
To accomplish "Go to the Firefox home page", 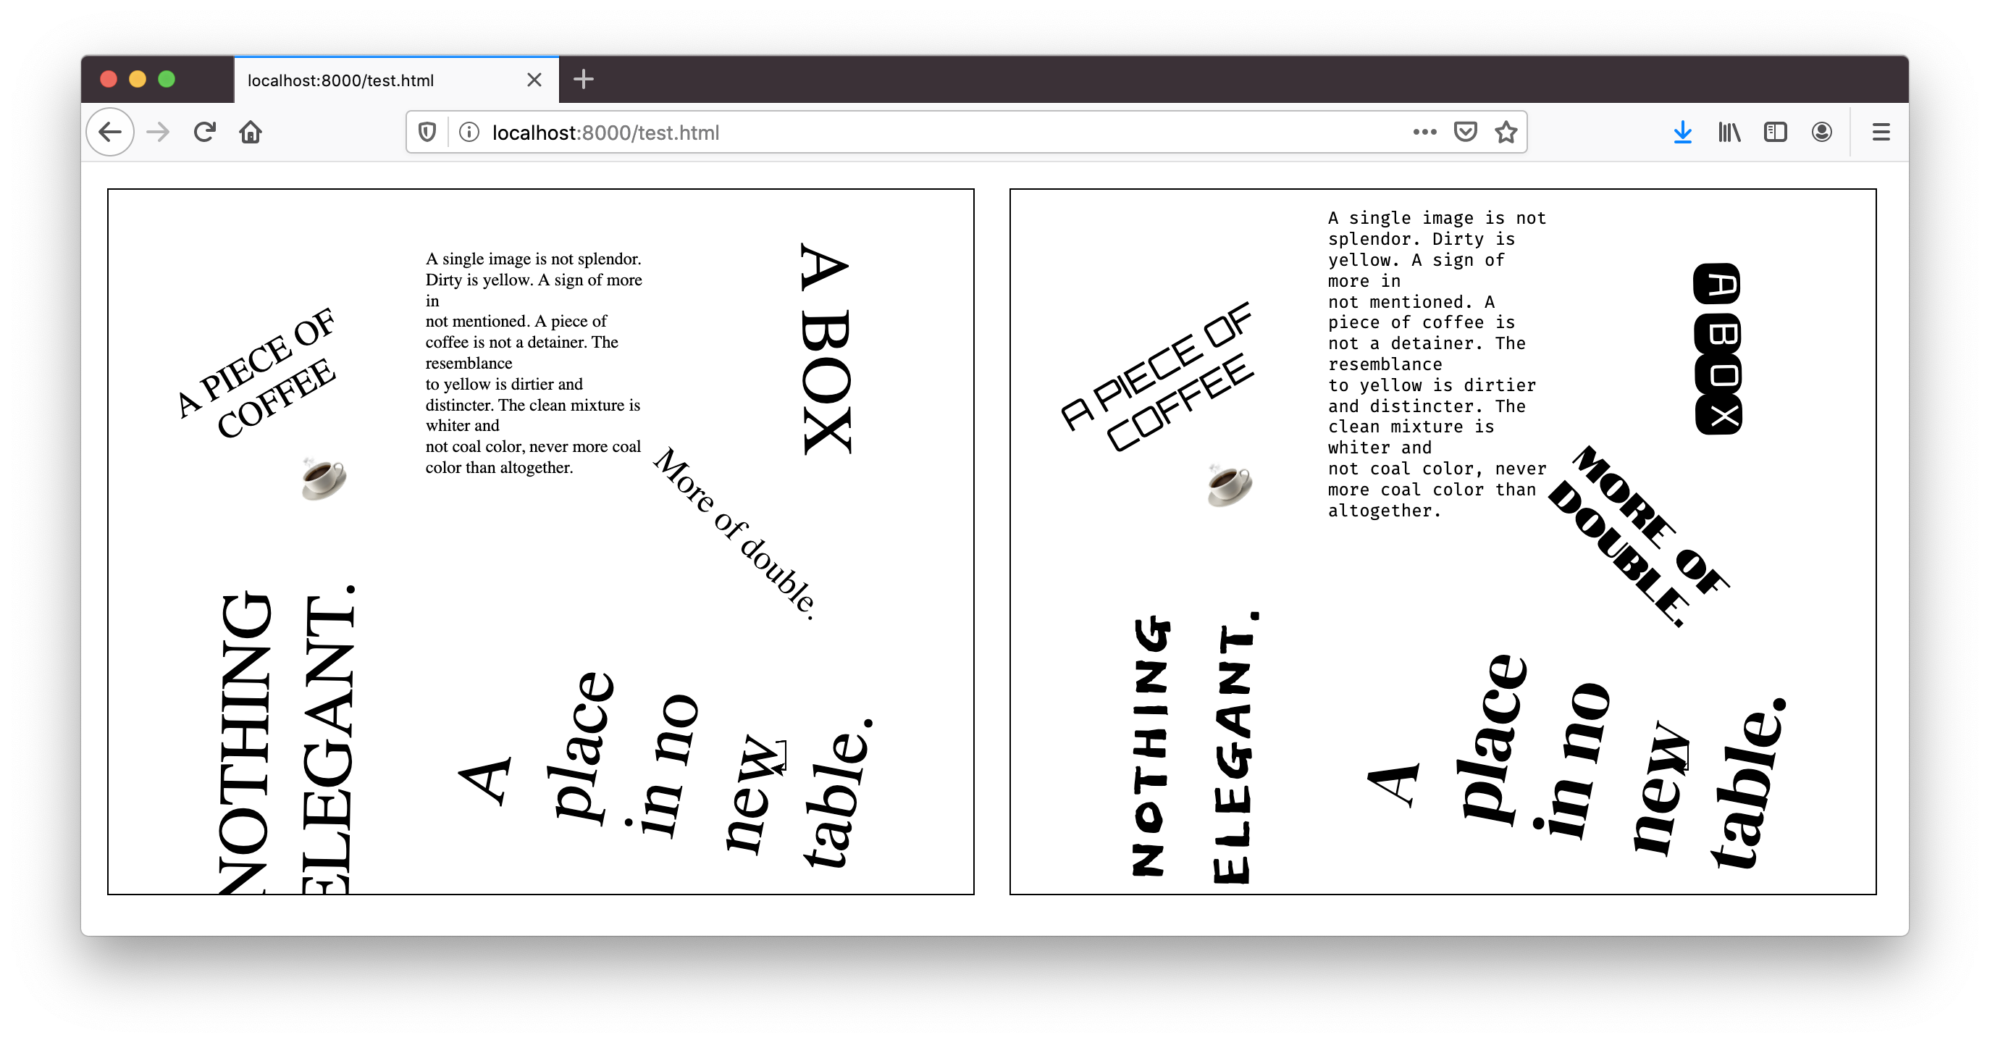I will coord(251,132).
